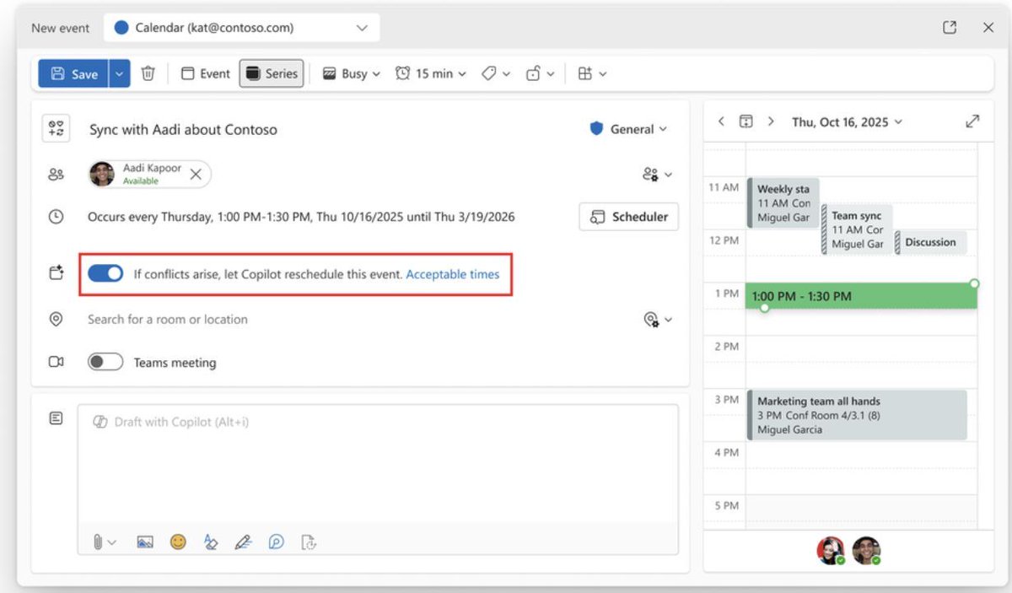1012x593 pixels.
Task: Open the Thu, Oct 16, 2025 date picker
Action: [847, 121]
